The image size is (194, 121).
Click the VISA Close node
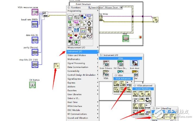(155, 19)
